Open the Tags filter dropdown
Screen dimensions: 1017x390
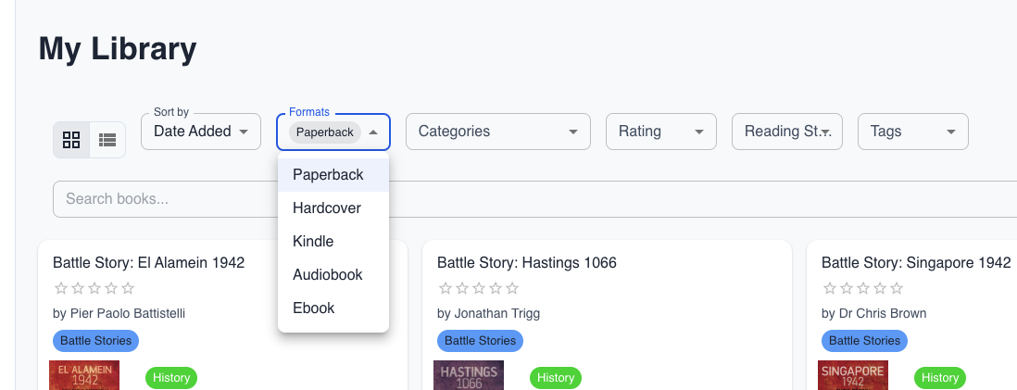912,132
